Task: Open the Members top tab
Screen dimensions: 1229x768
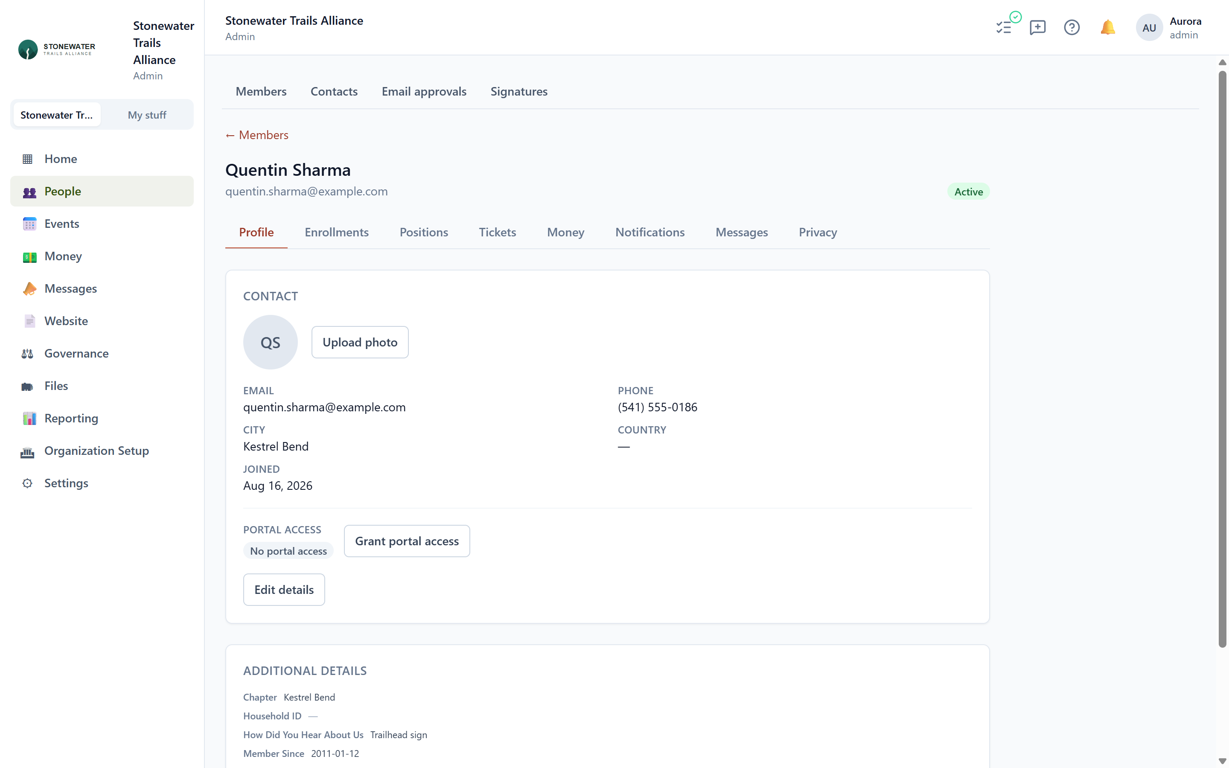Action: pyautogui.click(x=261, y=91)
